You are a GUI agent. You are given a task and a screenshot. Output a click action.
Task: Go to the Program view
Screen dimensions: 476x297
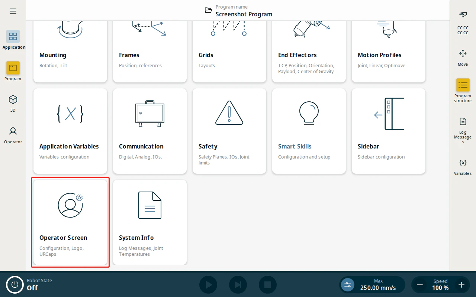click(13, 71)
